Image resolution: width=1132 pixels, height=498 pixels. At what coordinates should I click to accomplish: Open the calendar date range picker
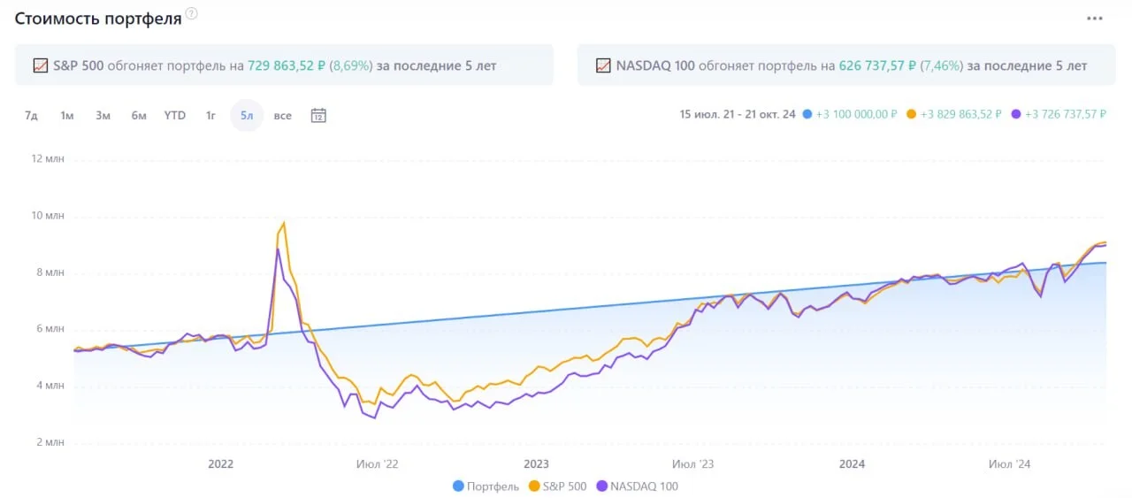pos(318,115)
